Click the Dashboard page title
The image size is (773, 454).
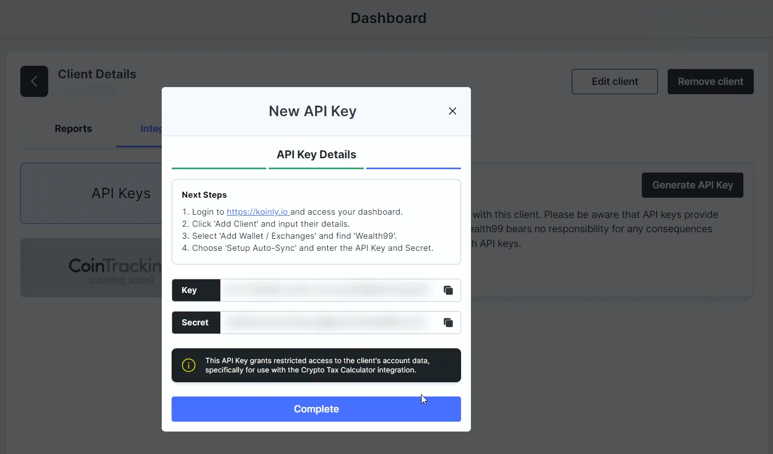click(x=388, y=18)
